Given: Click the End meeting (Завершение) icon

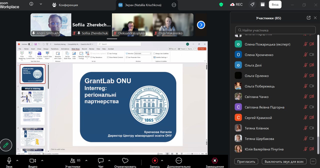Looking at the screenshot, I should (x=214, y=161).
